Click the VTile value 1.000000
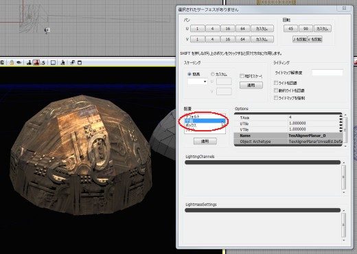The height and width of the screenshot is (254, 357). [297, 129]
